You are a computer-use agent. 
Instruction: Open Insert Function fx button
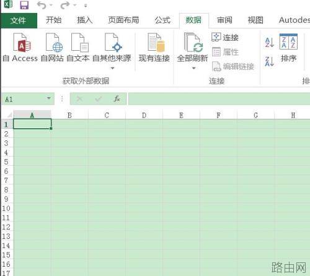[117, 99]
